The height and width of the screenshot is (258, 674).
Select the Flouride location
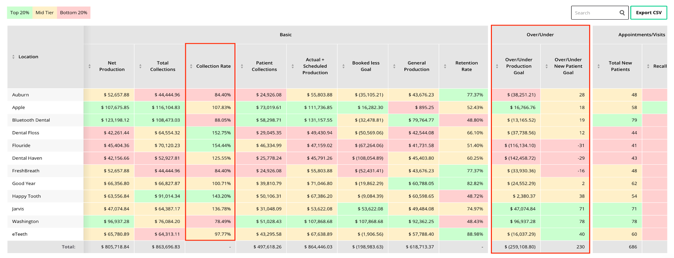45,145
